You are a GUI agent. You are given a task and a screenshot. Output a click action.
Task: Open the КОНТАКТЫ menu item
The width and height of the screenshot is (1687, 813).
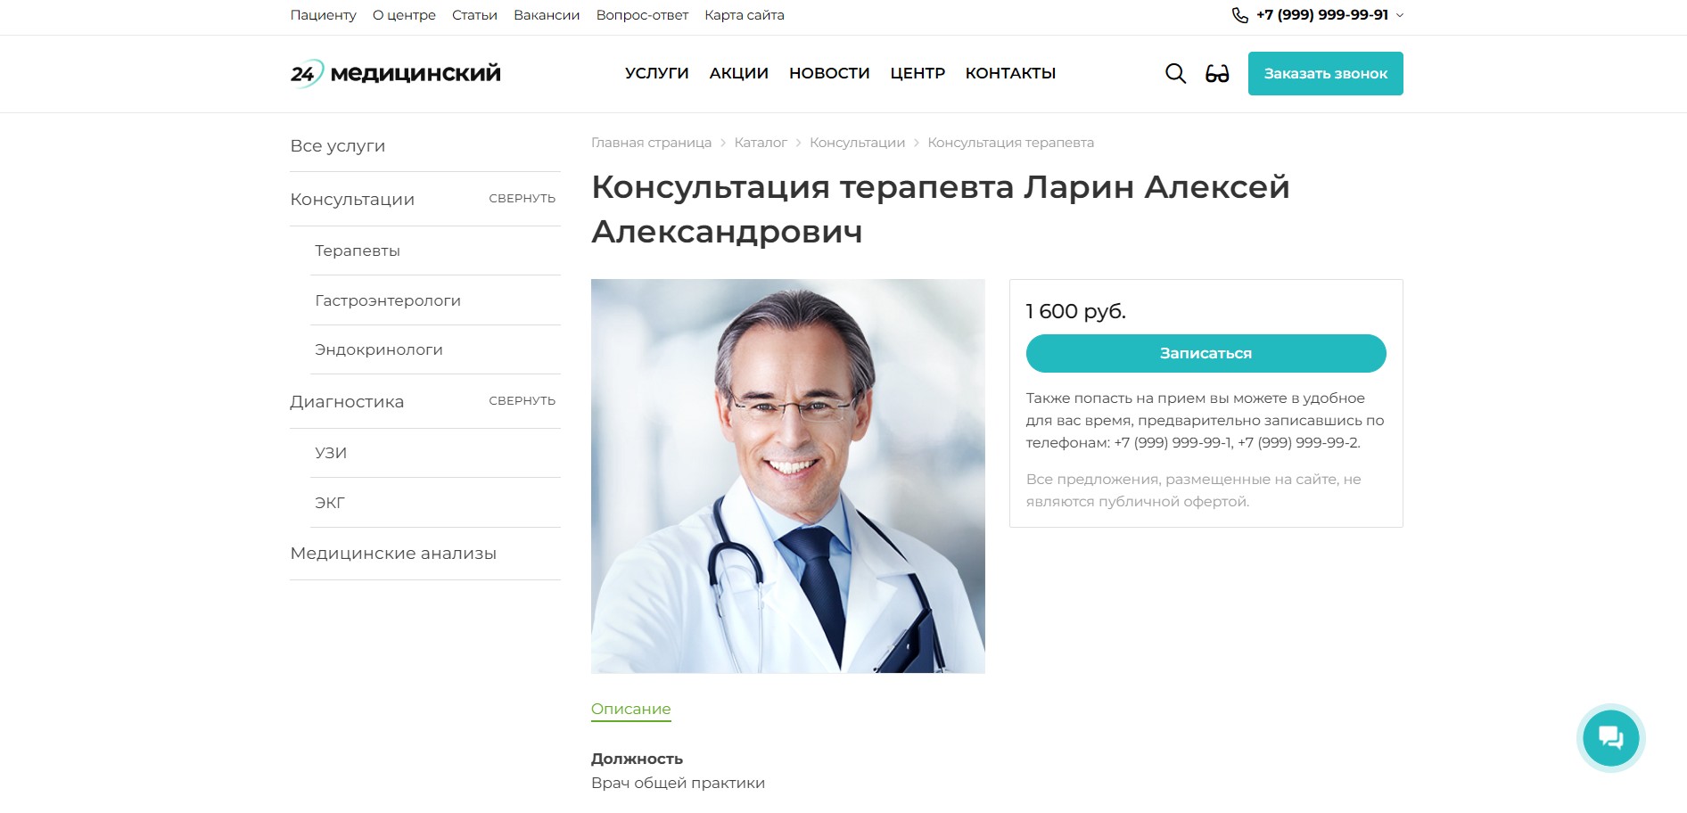[1010, 73]
